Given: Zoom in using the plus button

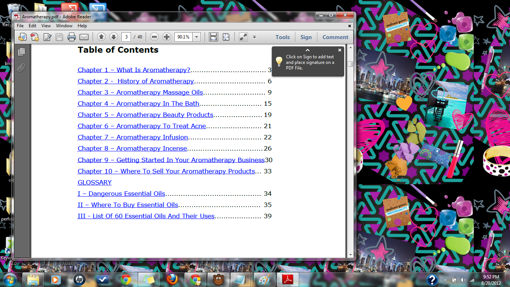Looking at the screenshot, I should pos(167,37).
